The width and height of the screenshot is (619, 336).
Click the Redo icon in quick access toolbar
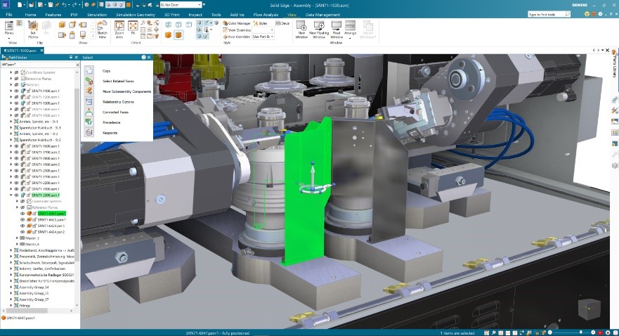74,5
